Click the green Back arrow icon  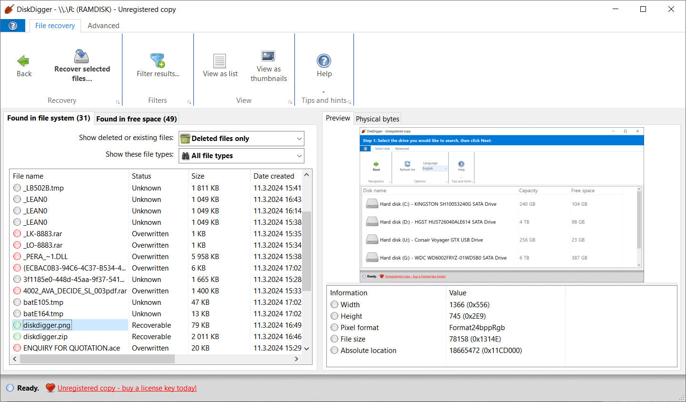[23, 61]
